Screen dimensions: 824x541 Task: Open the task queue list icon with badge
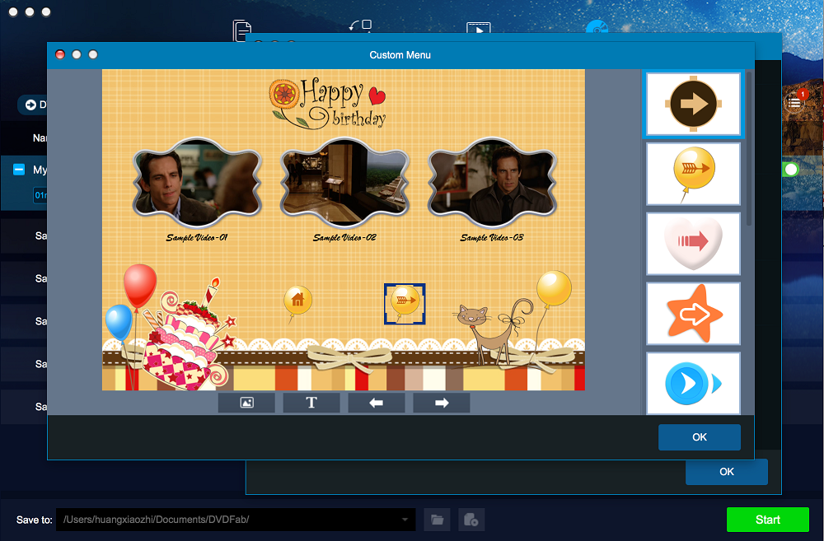pos(794,102)
